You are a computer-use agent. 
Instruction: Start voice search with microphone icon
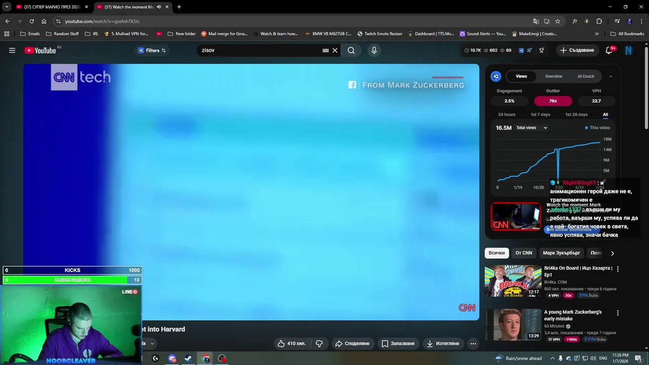374,50
